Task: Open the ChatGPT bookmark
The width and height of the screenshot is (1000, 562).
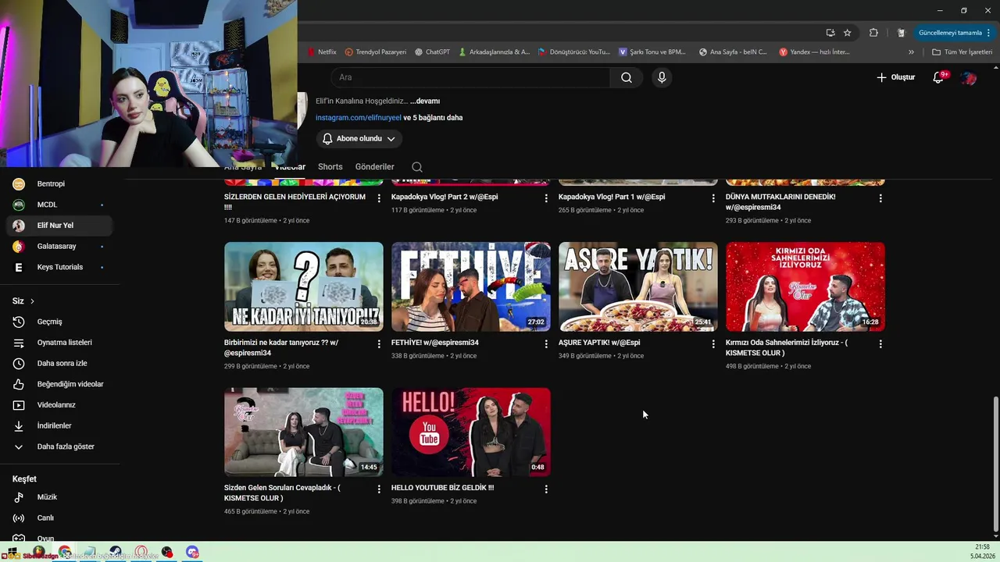Action: pyautogui.click(x=432, y=52)
